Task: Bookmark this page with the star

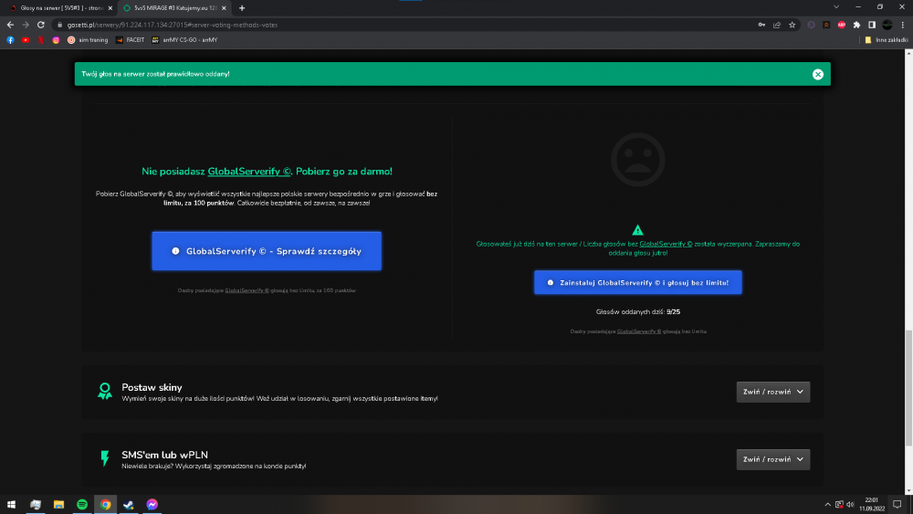Action: pos(792,25)
